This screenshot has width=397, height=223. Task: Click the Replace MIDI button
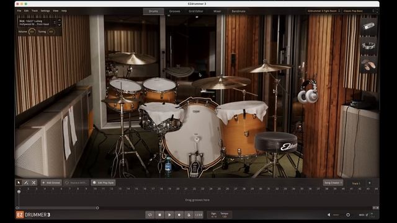[x=76, y=183]
